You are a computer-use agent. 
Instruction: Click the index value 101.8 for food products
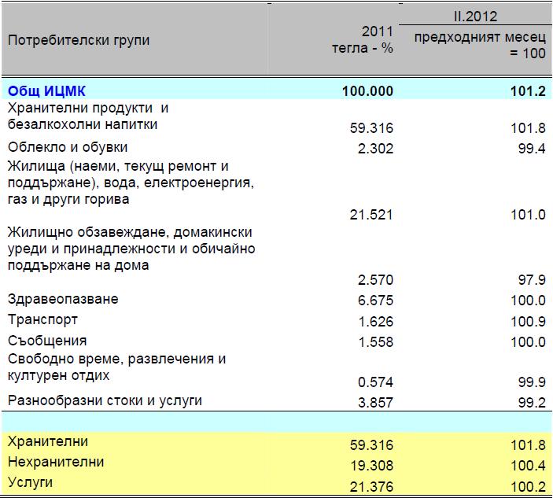click(528, 128)
